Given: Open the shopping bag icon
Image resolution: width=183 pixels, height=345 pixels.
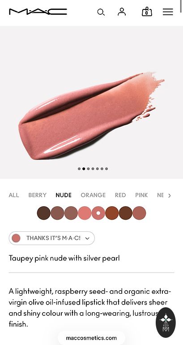Looking at the screenshot, I should (x=147, y=12).
